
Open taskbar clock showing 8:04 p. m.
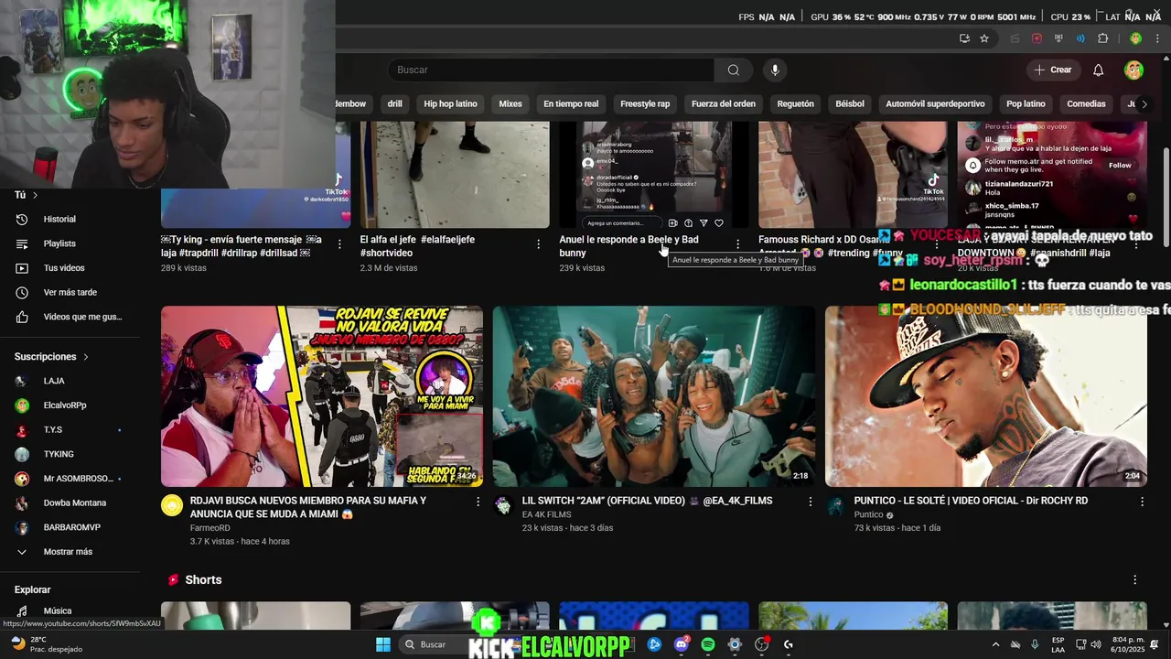(x=1127, y=644)
